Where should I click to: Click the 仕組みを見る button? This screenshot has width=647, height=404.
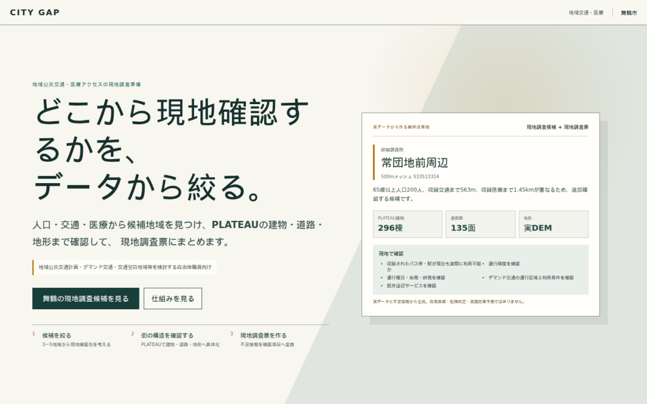[x=173, y=299]
